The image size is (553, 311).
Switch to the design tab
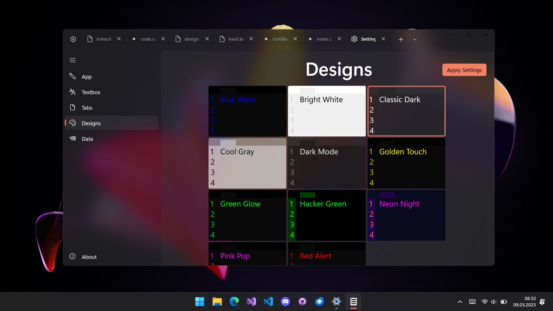point(193,39)
